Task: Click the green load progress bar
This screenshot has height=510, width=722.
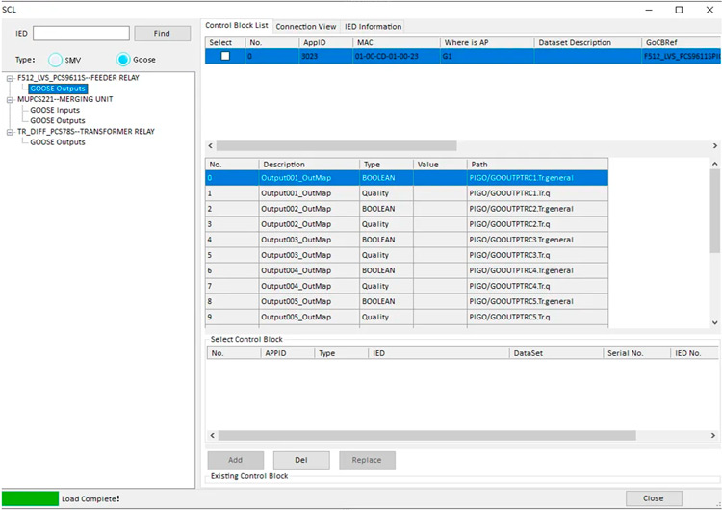Action: [x=31, y=498]
